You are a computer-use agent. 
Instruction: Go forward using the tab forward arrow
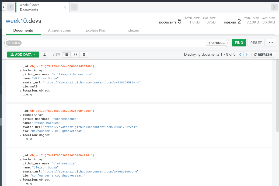(x=274, y=7)
